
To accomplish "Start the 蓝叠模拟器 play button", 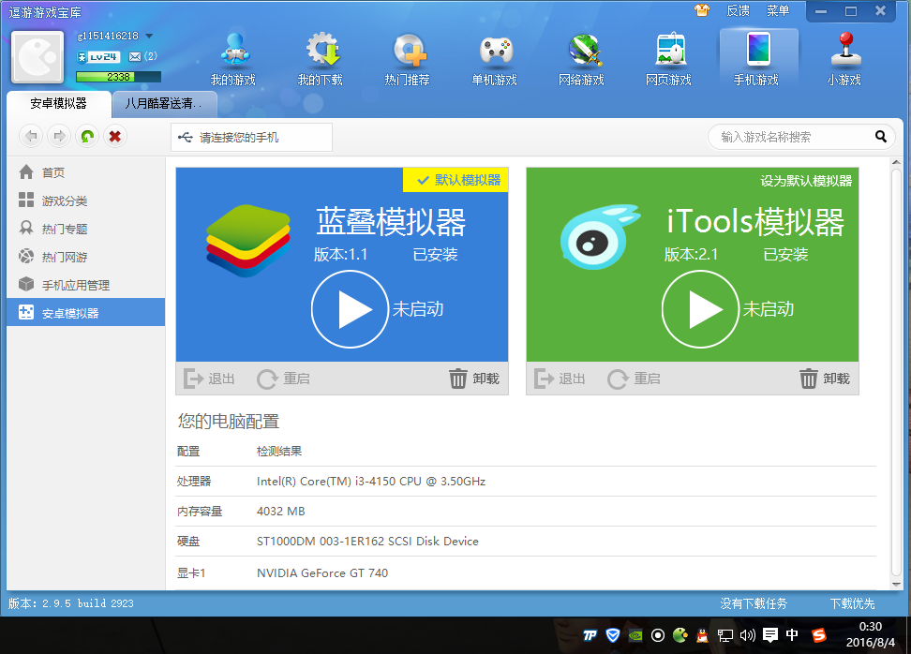I will click(x=350, y=309).
